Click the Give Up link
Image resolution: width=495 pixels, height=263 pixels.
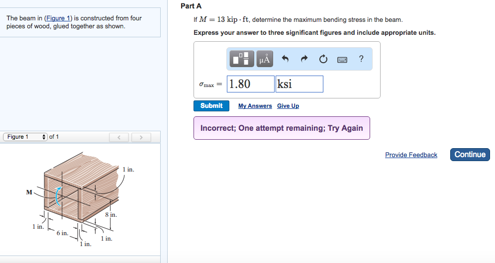(288, 106)
